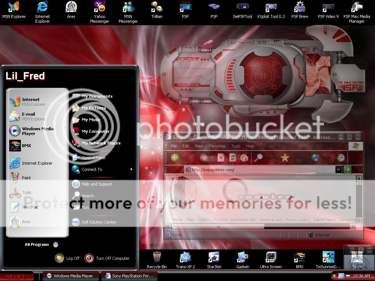Pause playback in the media player skin

pos(263,76)
